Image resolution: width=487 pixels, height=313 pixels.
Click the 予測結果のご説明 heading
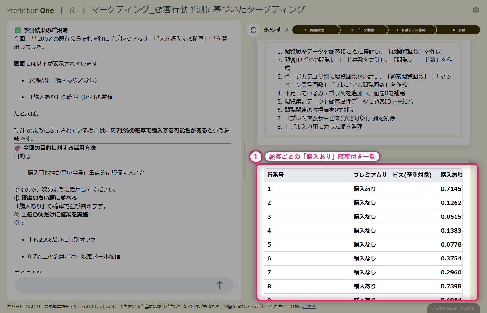point(46,30)
